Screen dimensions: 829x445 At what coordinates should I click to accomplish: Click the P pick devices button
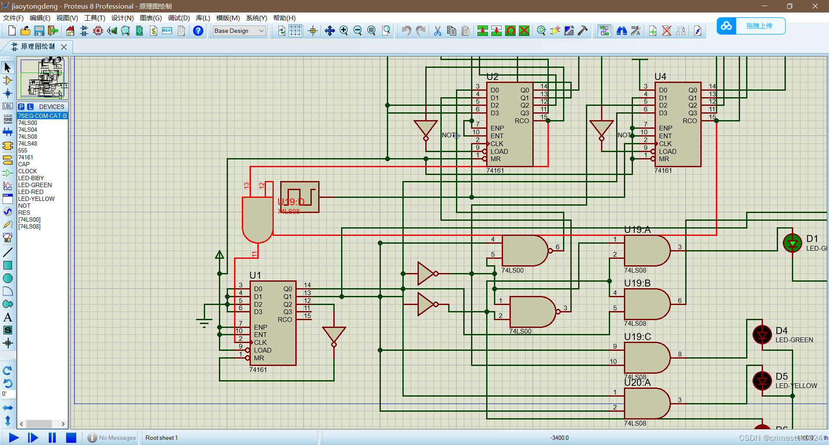point(21,107)
